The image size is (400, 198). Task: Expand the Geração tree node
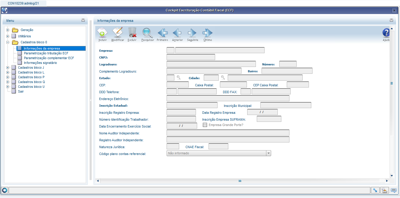tap(8, 30)
